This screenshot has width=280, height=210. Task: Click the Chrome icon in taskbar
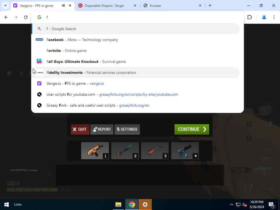(132, 205)
